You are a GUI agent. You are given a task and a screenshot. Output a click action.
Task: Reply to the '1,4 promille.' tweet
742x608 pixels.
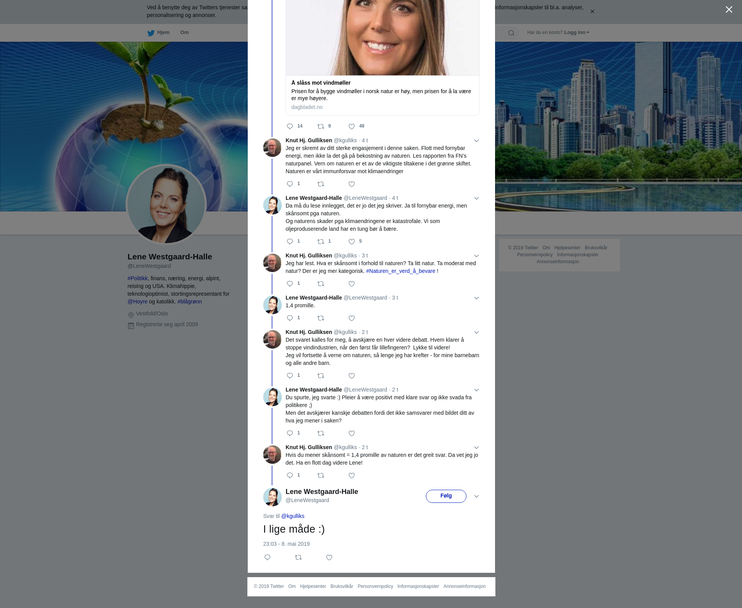(x=290, y=318)
